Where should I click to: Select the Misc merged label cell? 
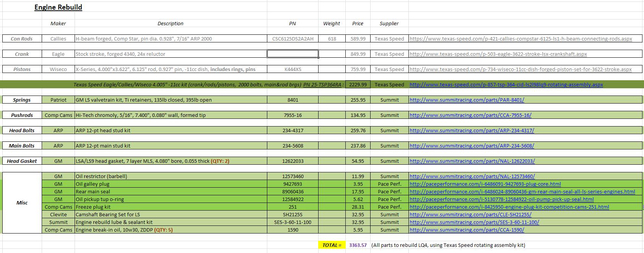pyautogui.click(x=22, y=203)
